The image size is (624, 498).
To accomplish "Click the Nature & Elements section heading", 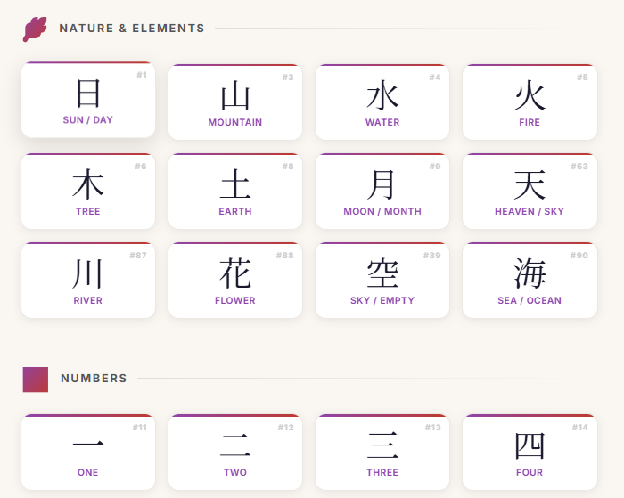I will click(132, 29).
